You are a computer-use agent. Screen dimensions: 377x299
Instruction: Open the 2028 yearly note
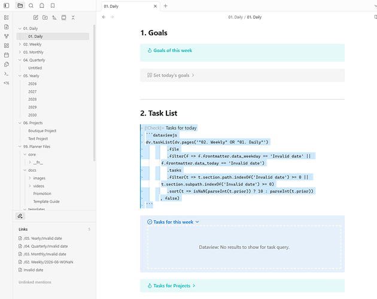pyautogui.click(x=32, y=99)
